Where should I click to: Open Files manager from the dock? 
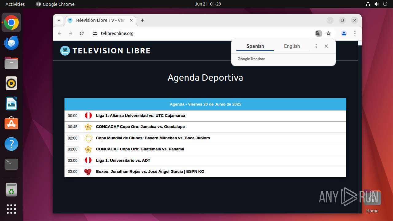[x=11, y=63]
